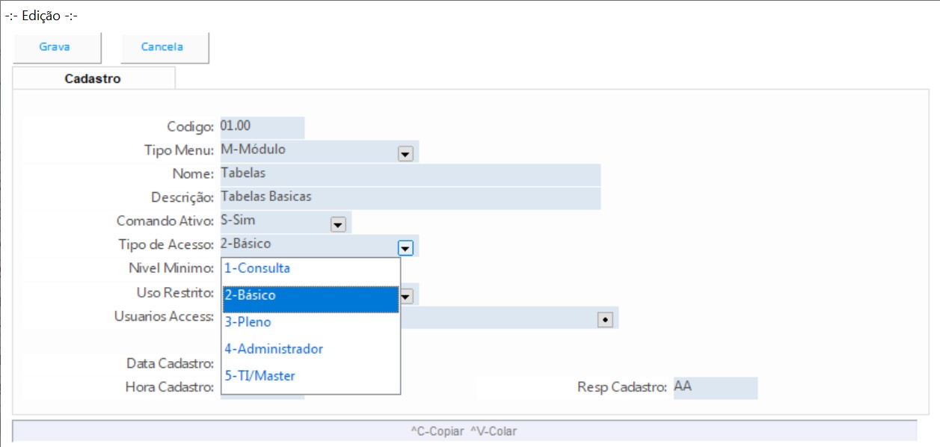Viewport: 940px width, 447px height.
Task: Open the Tipo Menu dropdown arrow
Action: 405,153
